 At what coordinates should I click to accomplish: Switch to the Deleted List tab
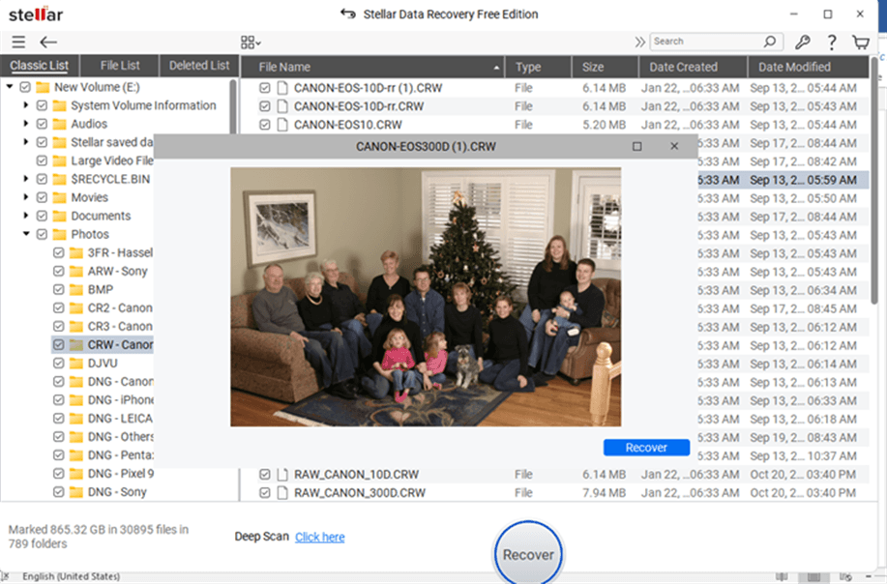[x=199, y=66]
